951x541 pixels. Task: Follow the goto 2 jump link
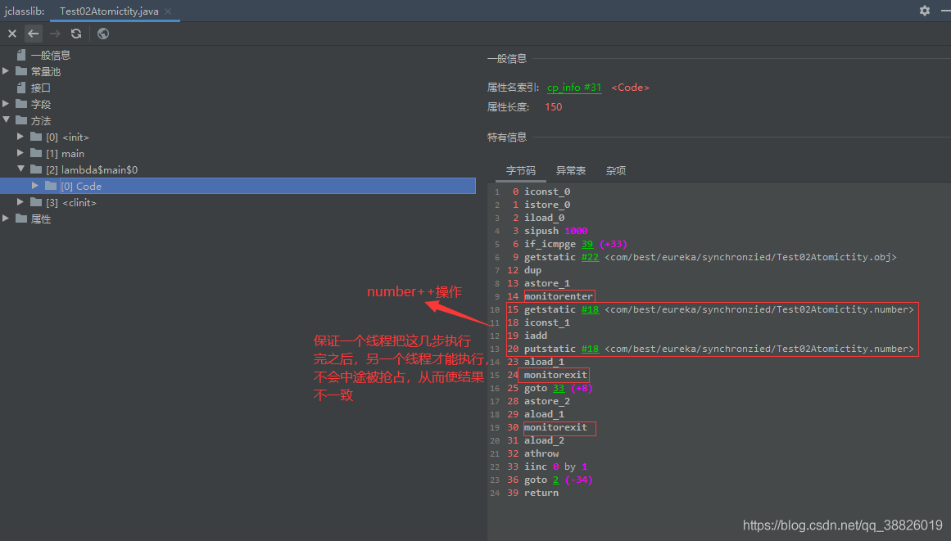(x=555, y=480)
